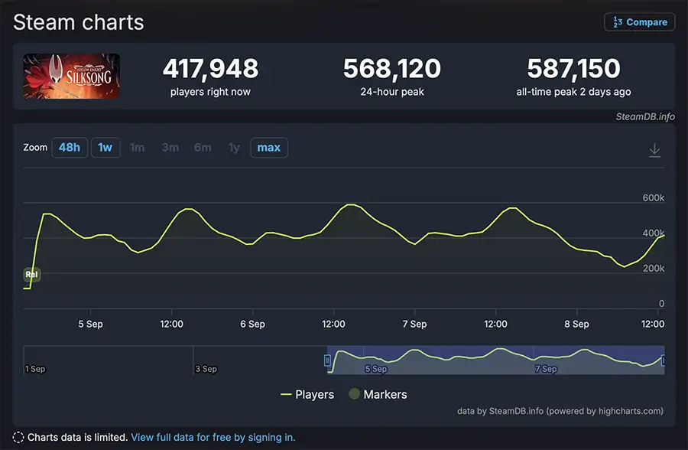Set chart zoom to 1w
688x450 pixels.
point(105,148)
